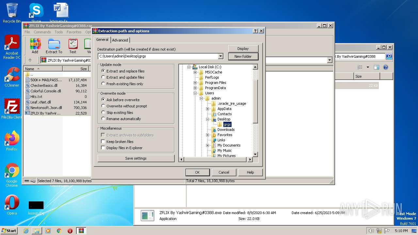Click the Chrome taskbar icon
This screenshot has width=418, height=235.
coord(59,231)
